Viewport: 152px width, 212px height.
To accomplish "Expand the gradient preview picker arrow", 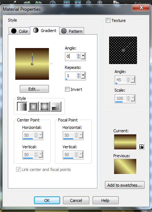I will pos(51,64).
